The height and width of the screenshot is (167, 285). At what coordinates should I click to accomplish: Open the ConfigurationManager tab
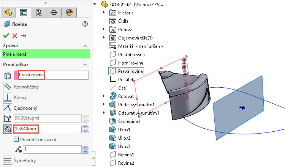click(x=38, y=13)
